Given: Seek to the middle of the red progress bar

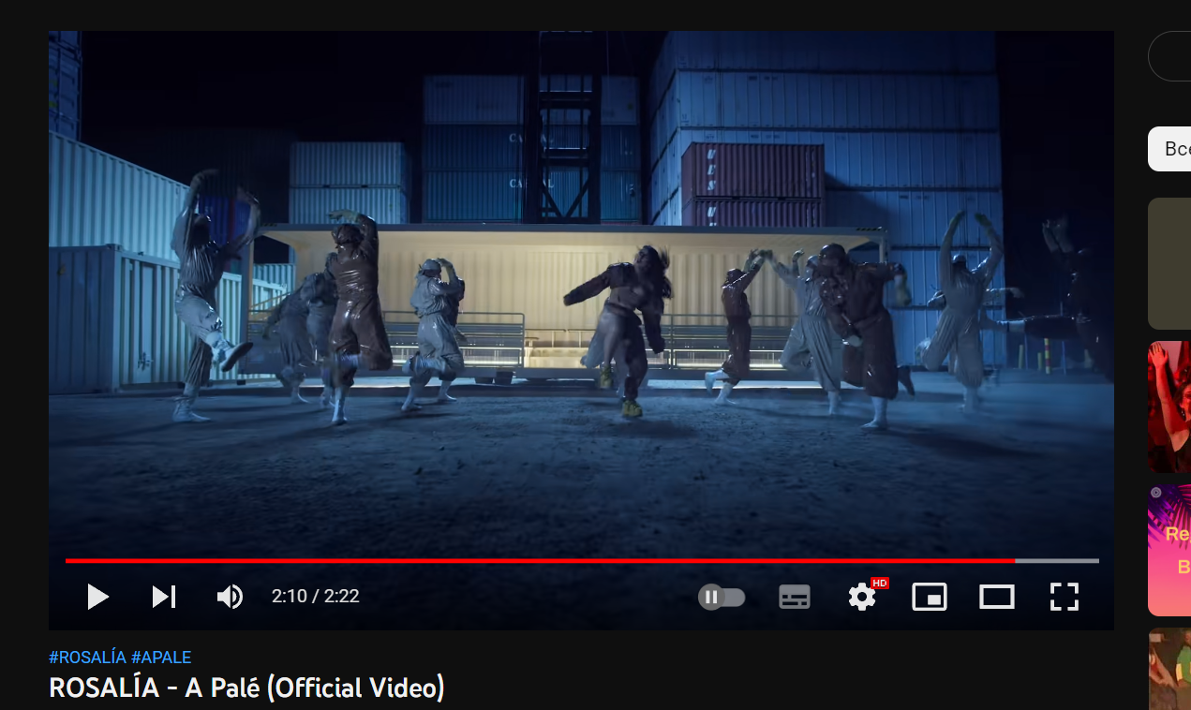Looking at the screenshot, I should click(540, 560).
